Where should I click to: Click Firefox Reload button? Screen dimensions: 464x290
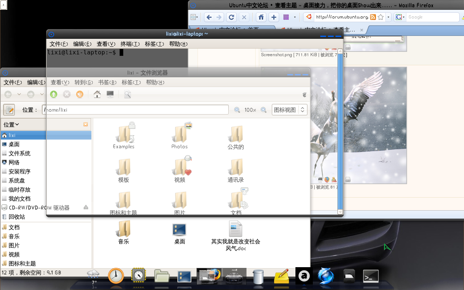(231, 17)
